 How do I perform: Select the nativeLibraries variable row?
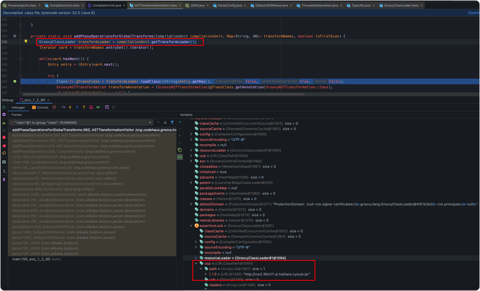click(x=331, y=220)
